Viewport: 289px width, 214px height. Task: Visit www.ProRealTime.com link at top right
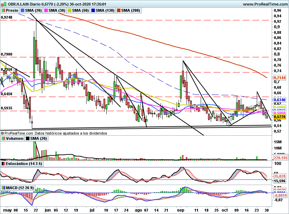click(265, 4)
